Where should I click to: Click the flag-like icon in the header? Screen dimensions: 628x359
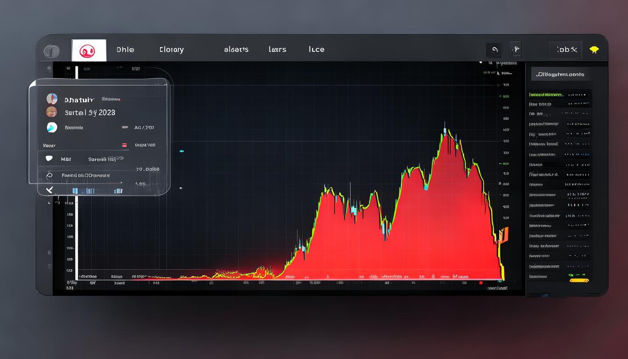(x=515, y=49)
